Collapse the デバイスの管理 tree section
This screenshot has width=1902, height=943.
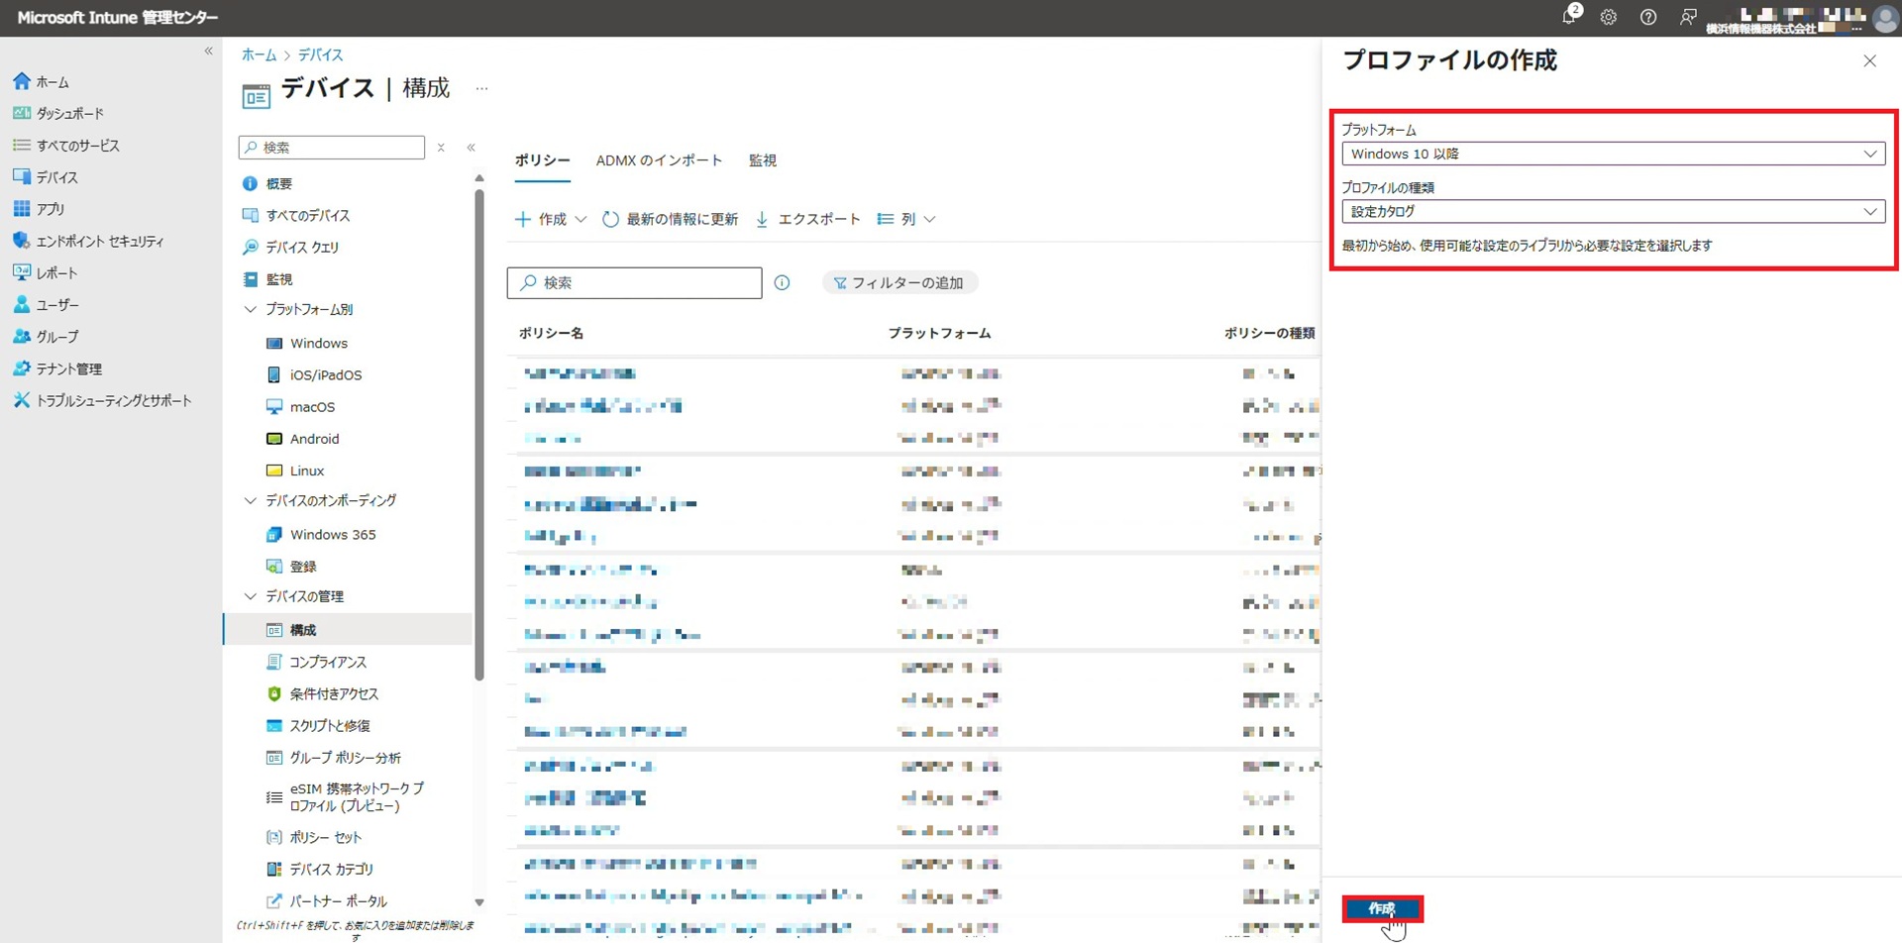click(251, 596)
